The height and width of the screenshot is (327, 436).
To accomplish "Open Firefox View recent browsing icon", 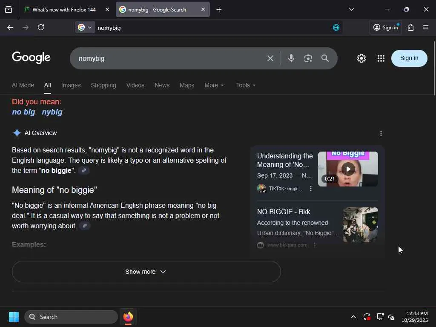I will [9, 9].
